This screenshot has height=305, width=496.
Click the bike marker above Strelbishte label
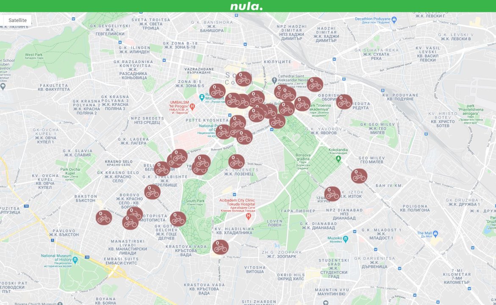point(161,169)
